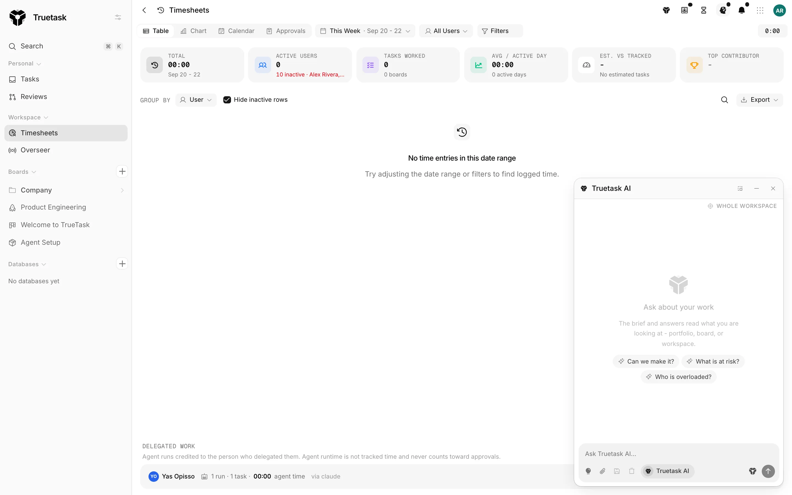
Task: Select the Truetask AI model chip
Action: pos(667,471)
